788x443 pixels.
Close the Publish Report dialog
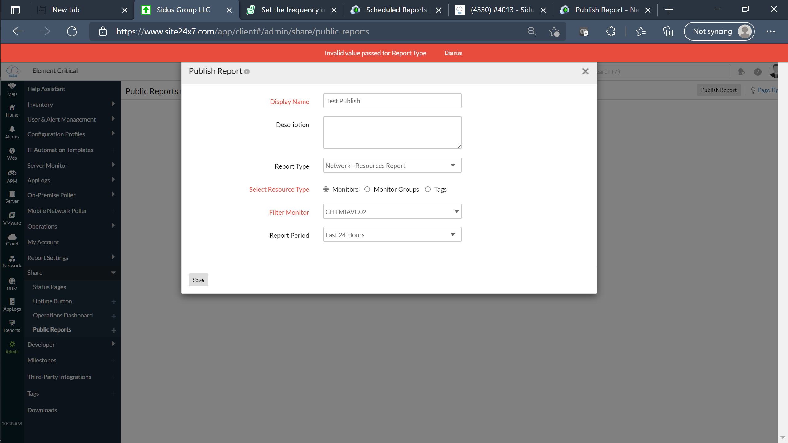point(585,71)
